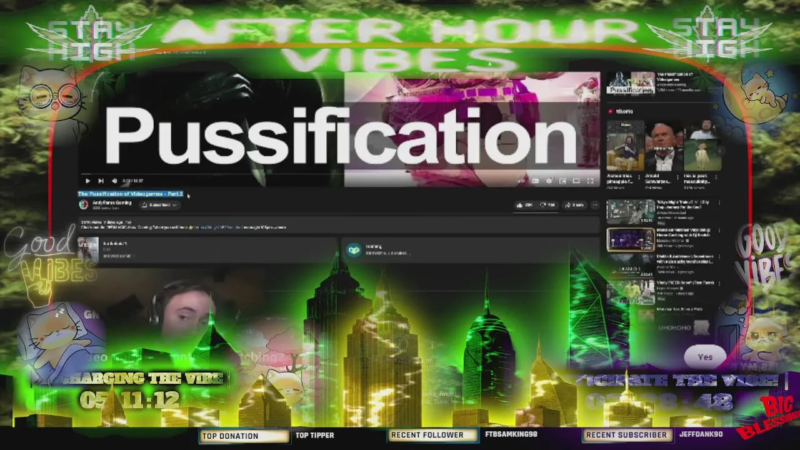Open options for the 'Tokyo Night' video
800x450 pixels.
pyautogui.click(x=719, y=203)
